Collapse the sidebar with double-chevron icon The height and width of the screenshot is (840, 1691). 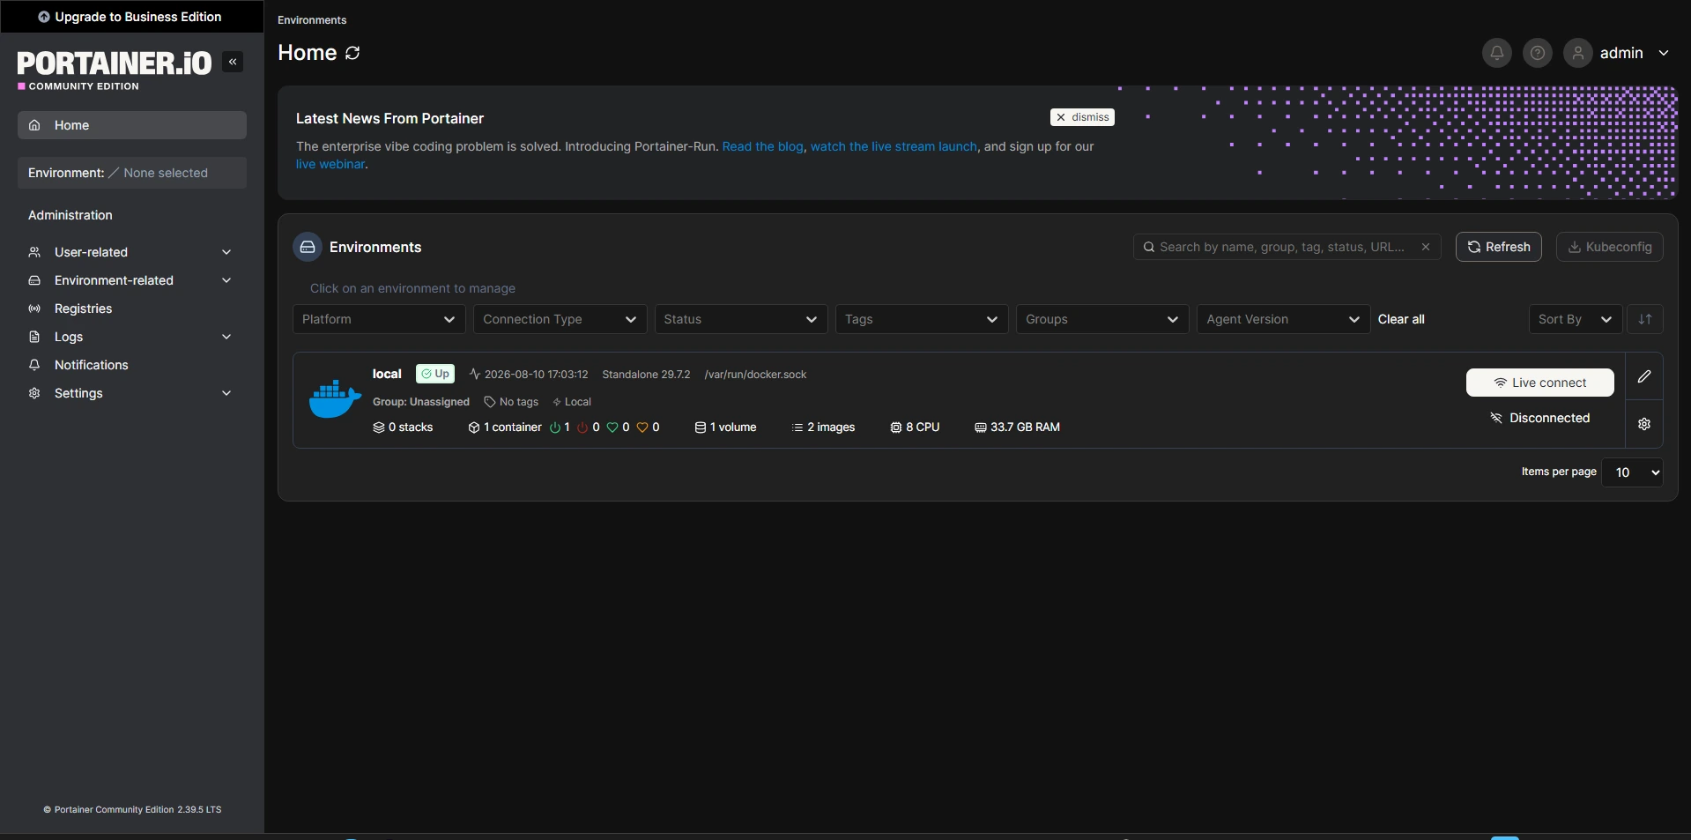click(233, 62)
